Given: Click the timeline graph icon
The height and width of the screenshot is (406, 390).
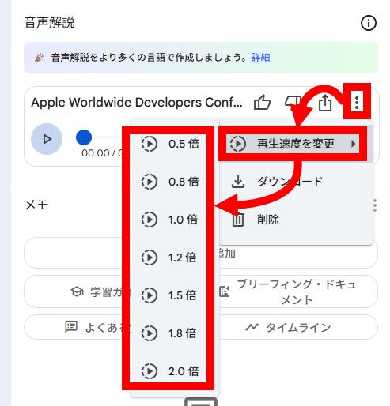Looking at the screenshot, I should point(252,327).
